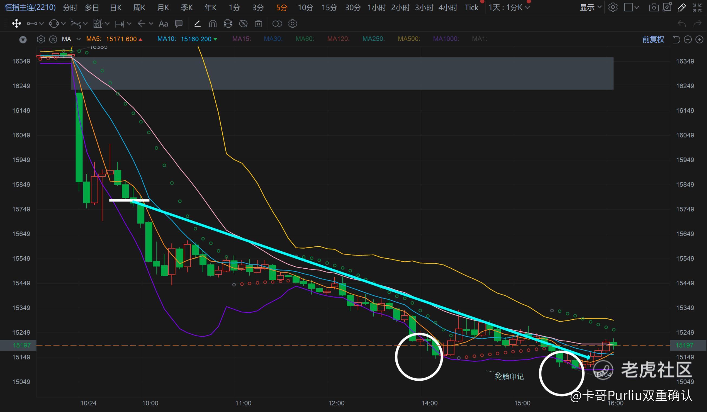
Task: Select the 10分 timeframe
Action: point(305,8)
